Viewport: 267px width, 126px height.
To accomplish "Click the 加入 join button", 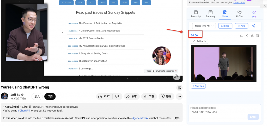I will pos(37,96).
